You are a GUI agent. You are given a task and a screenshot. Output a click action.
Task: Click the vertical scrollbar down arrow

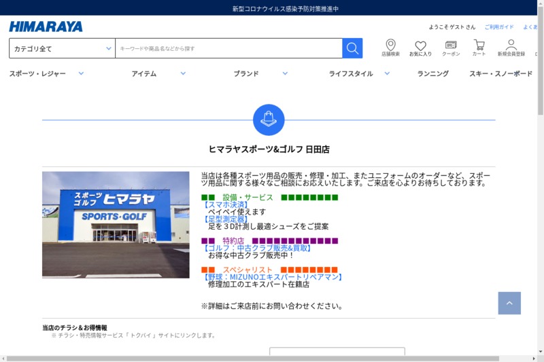point(541,352)
